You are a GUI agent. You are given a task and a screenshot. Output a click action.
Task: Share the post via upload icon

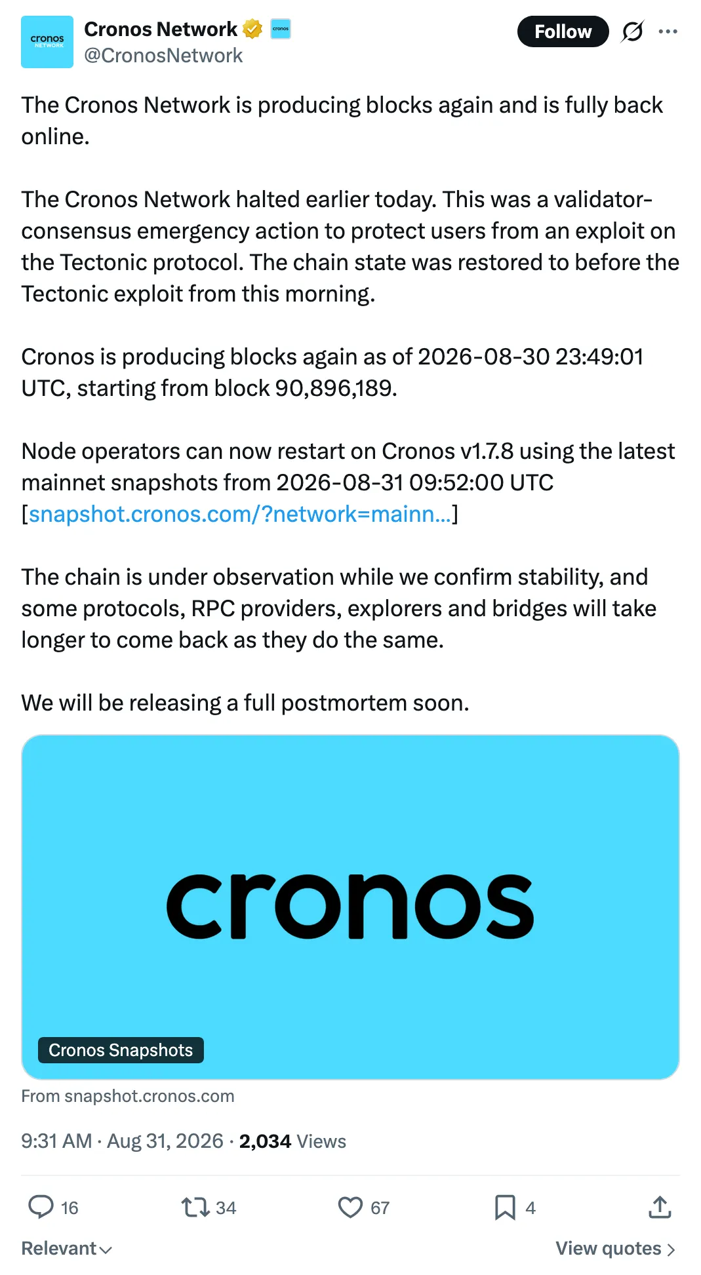coord(660,1207)
